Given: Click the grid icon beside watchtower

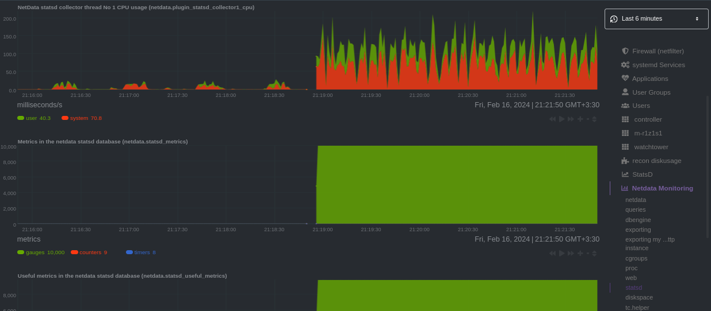Looking at the screenshot, I should coord(625,147).
